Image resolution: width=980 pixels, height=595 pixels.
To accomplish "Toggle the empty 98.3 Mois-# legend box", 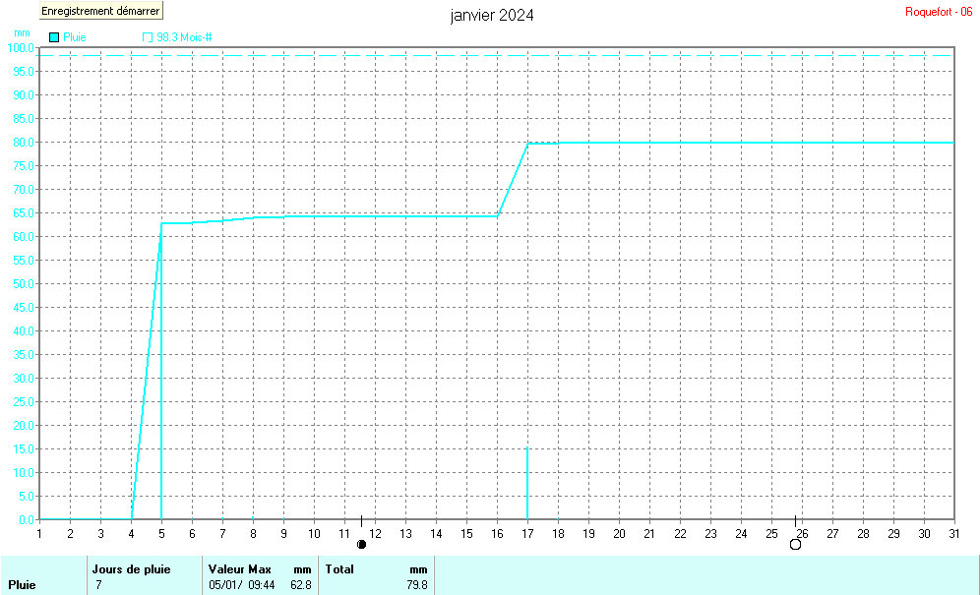I will pyautogui.click(x=148, y=37).
